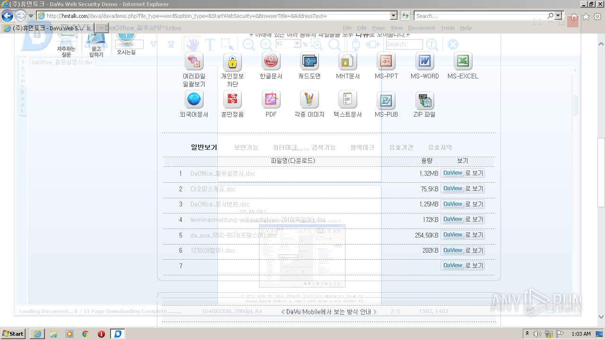
Task: Go back with the IE Back arrow
Action: (x=7, y=16)
